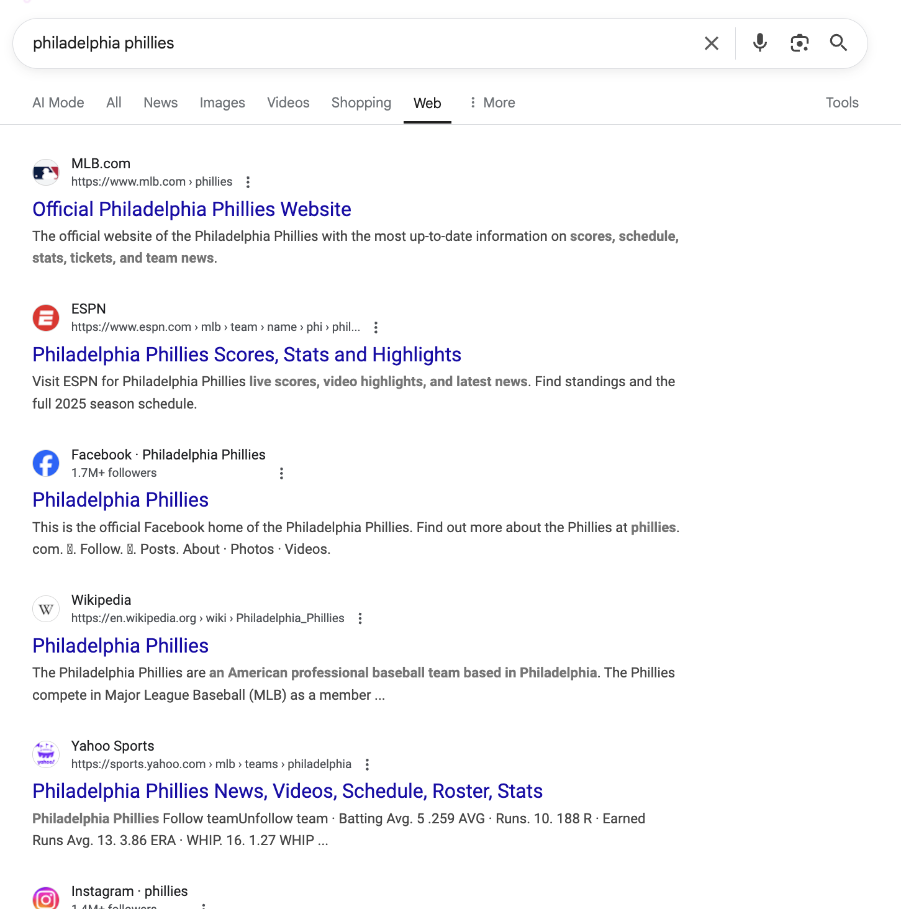The height and width of the screenshot is (909, 901).
Task: Open three-dot menu for MLB.com result
Action: pyautogui.click(x=248, y=182)
